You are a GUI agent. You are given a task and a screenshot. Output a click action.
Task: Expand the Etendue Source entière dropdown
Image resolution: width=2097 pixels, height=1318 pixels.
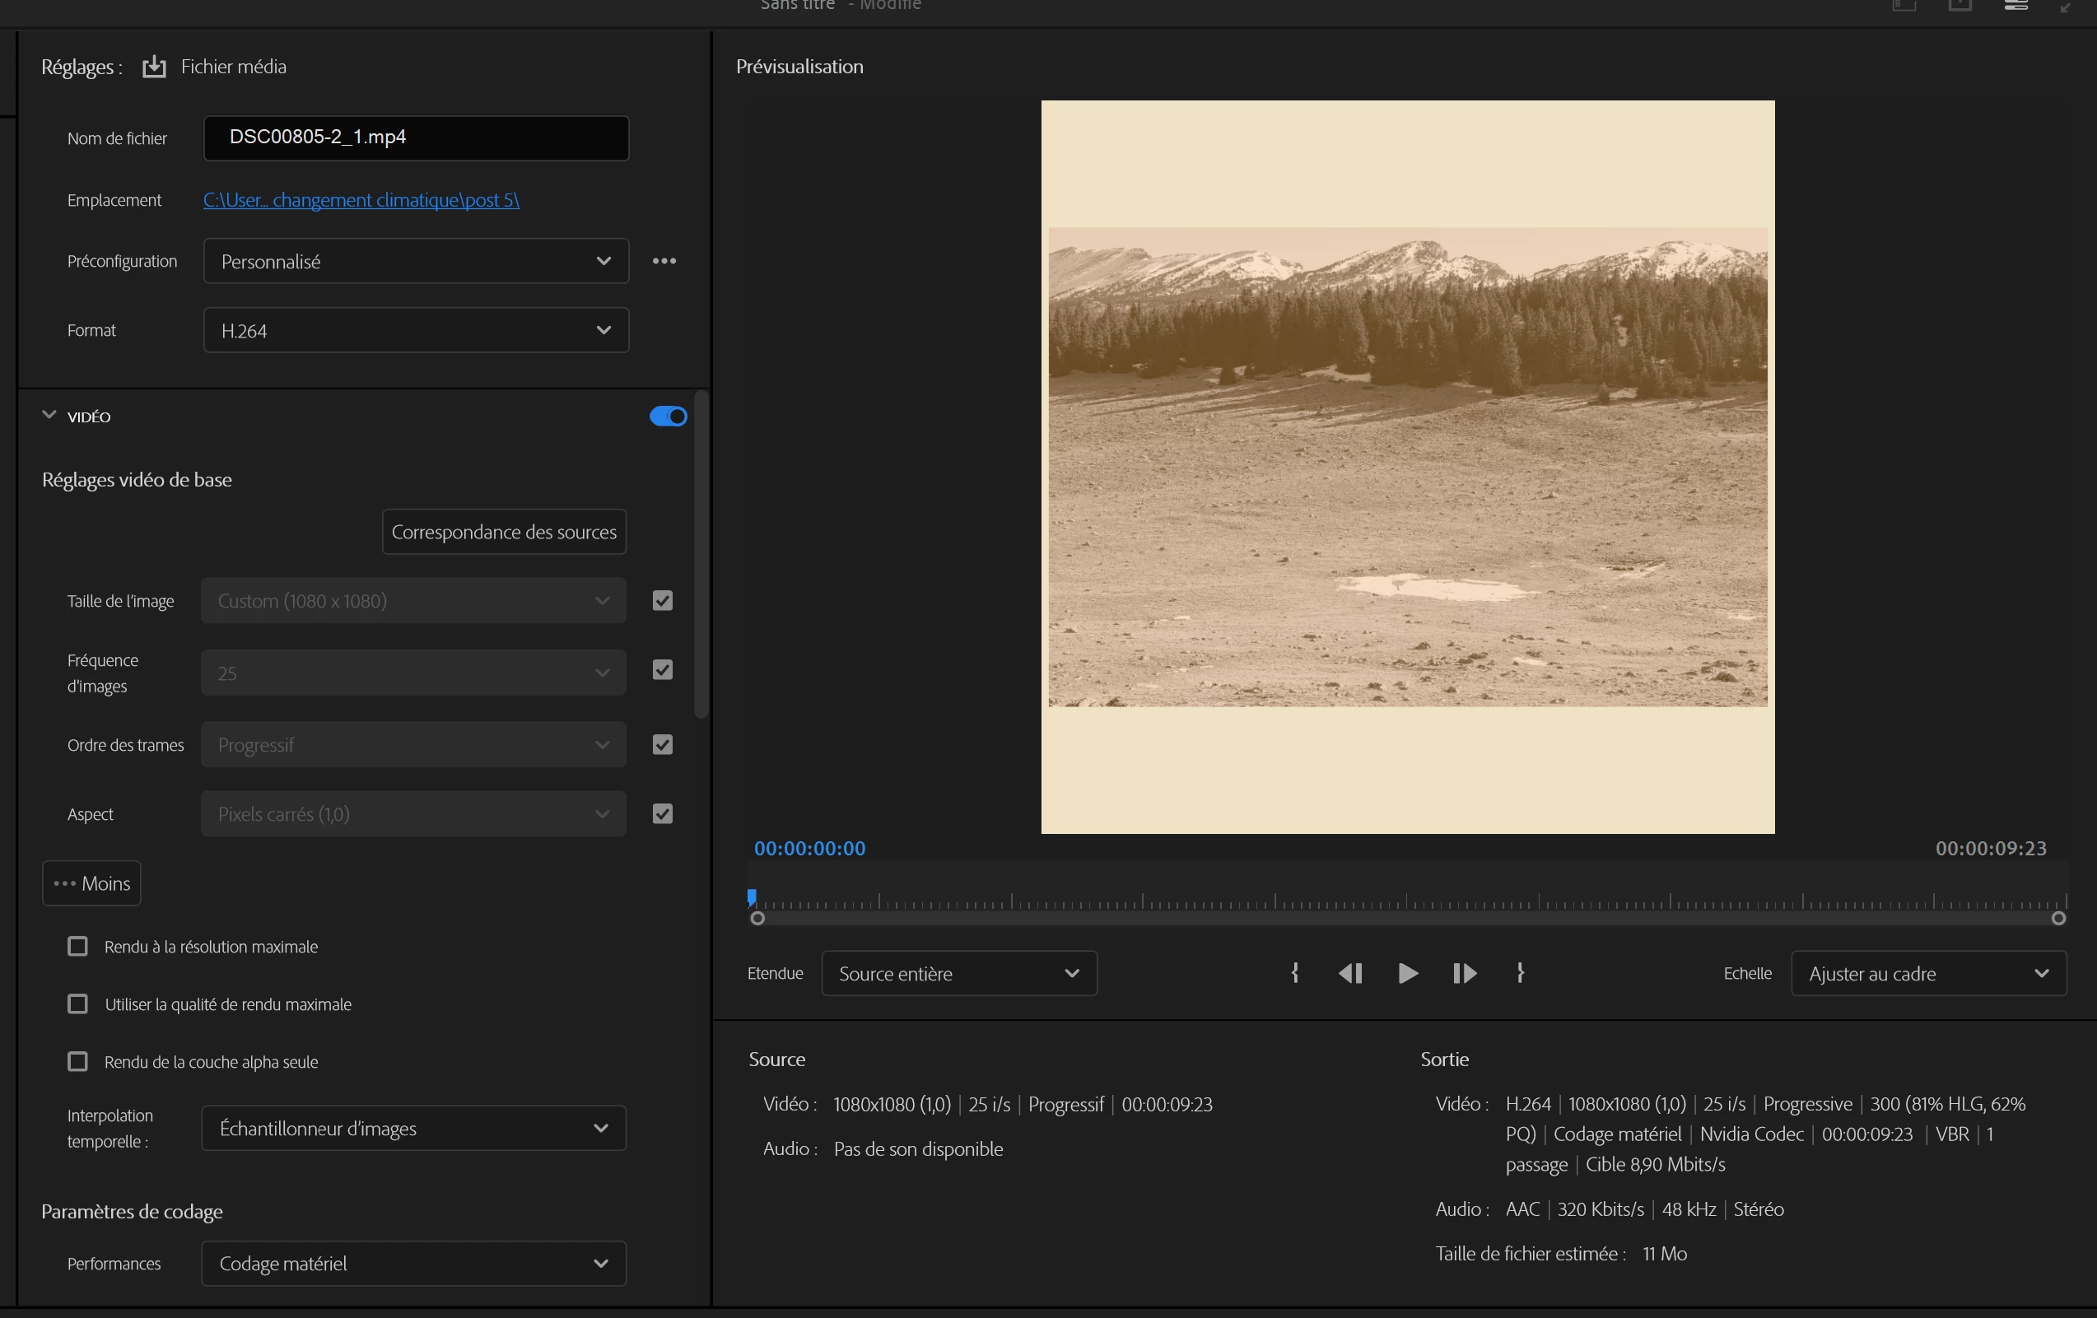959,973
